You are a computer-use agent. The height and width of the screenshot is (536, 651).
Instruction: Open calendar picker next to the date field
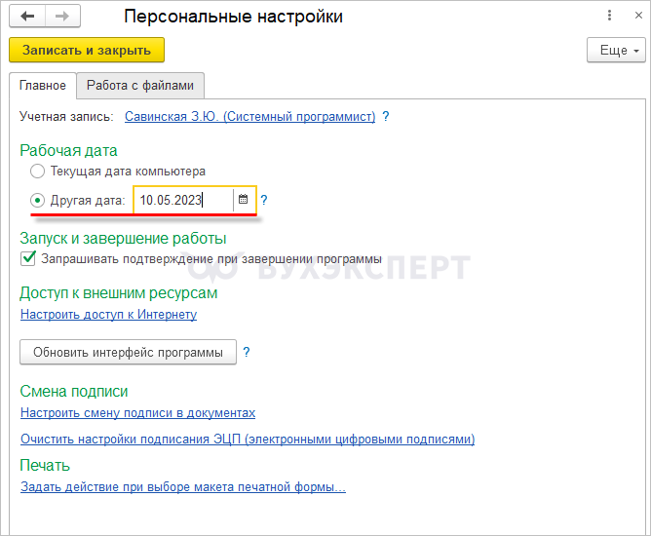pos(244,200)
